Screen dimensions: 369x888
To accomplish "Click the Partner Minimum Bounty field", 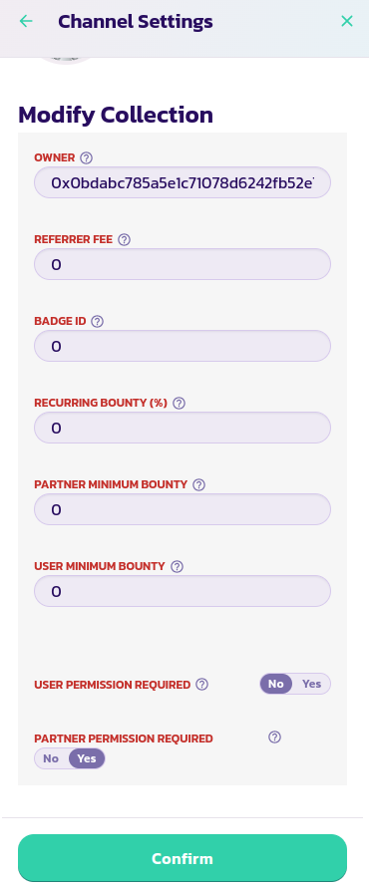I will click(x=183, y=509).
